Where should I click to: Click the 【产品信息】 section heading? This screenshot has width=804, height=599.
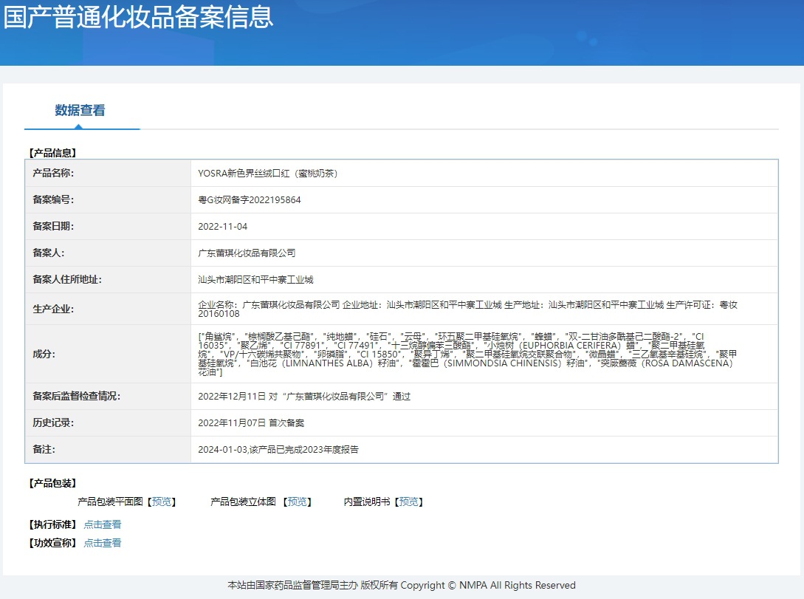pyautogui.click(x=52, y=153)
